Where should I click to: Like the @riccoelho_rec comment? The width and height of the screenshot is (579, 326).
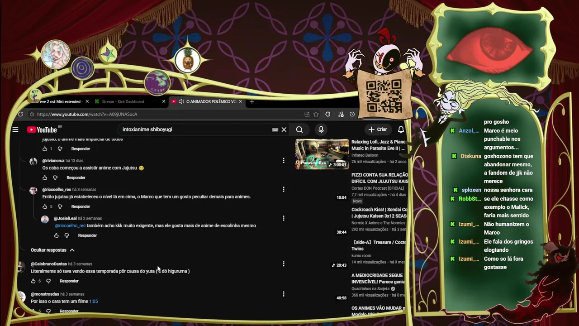45,206
